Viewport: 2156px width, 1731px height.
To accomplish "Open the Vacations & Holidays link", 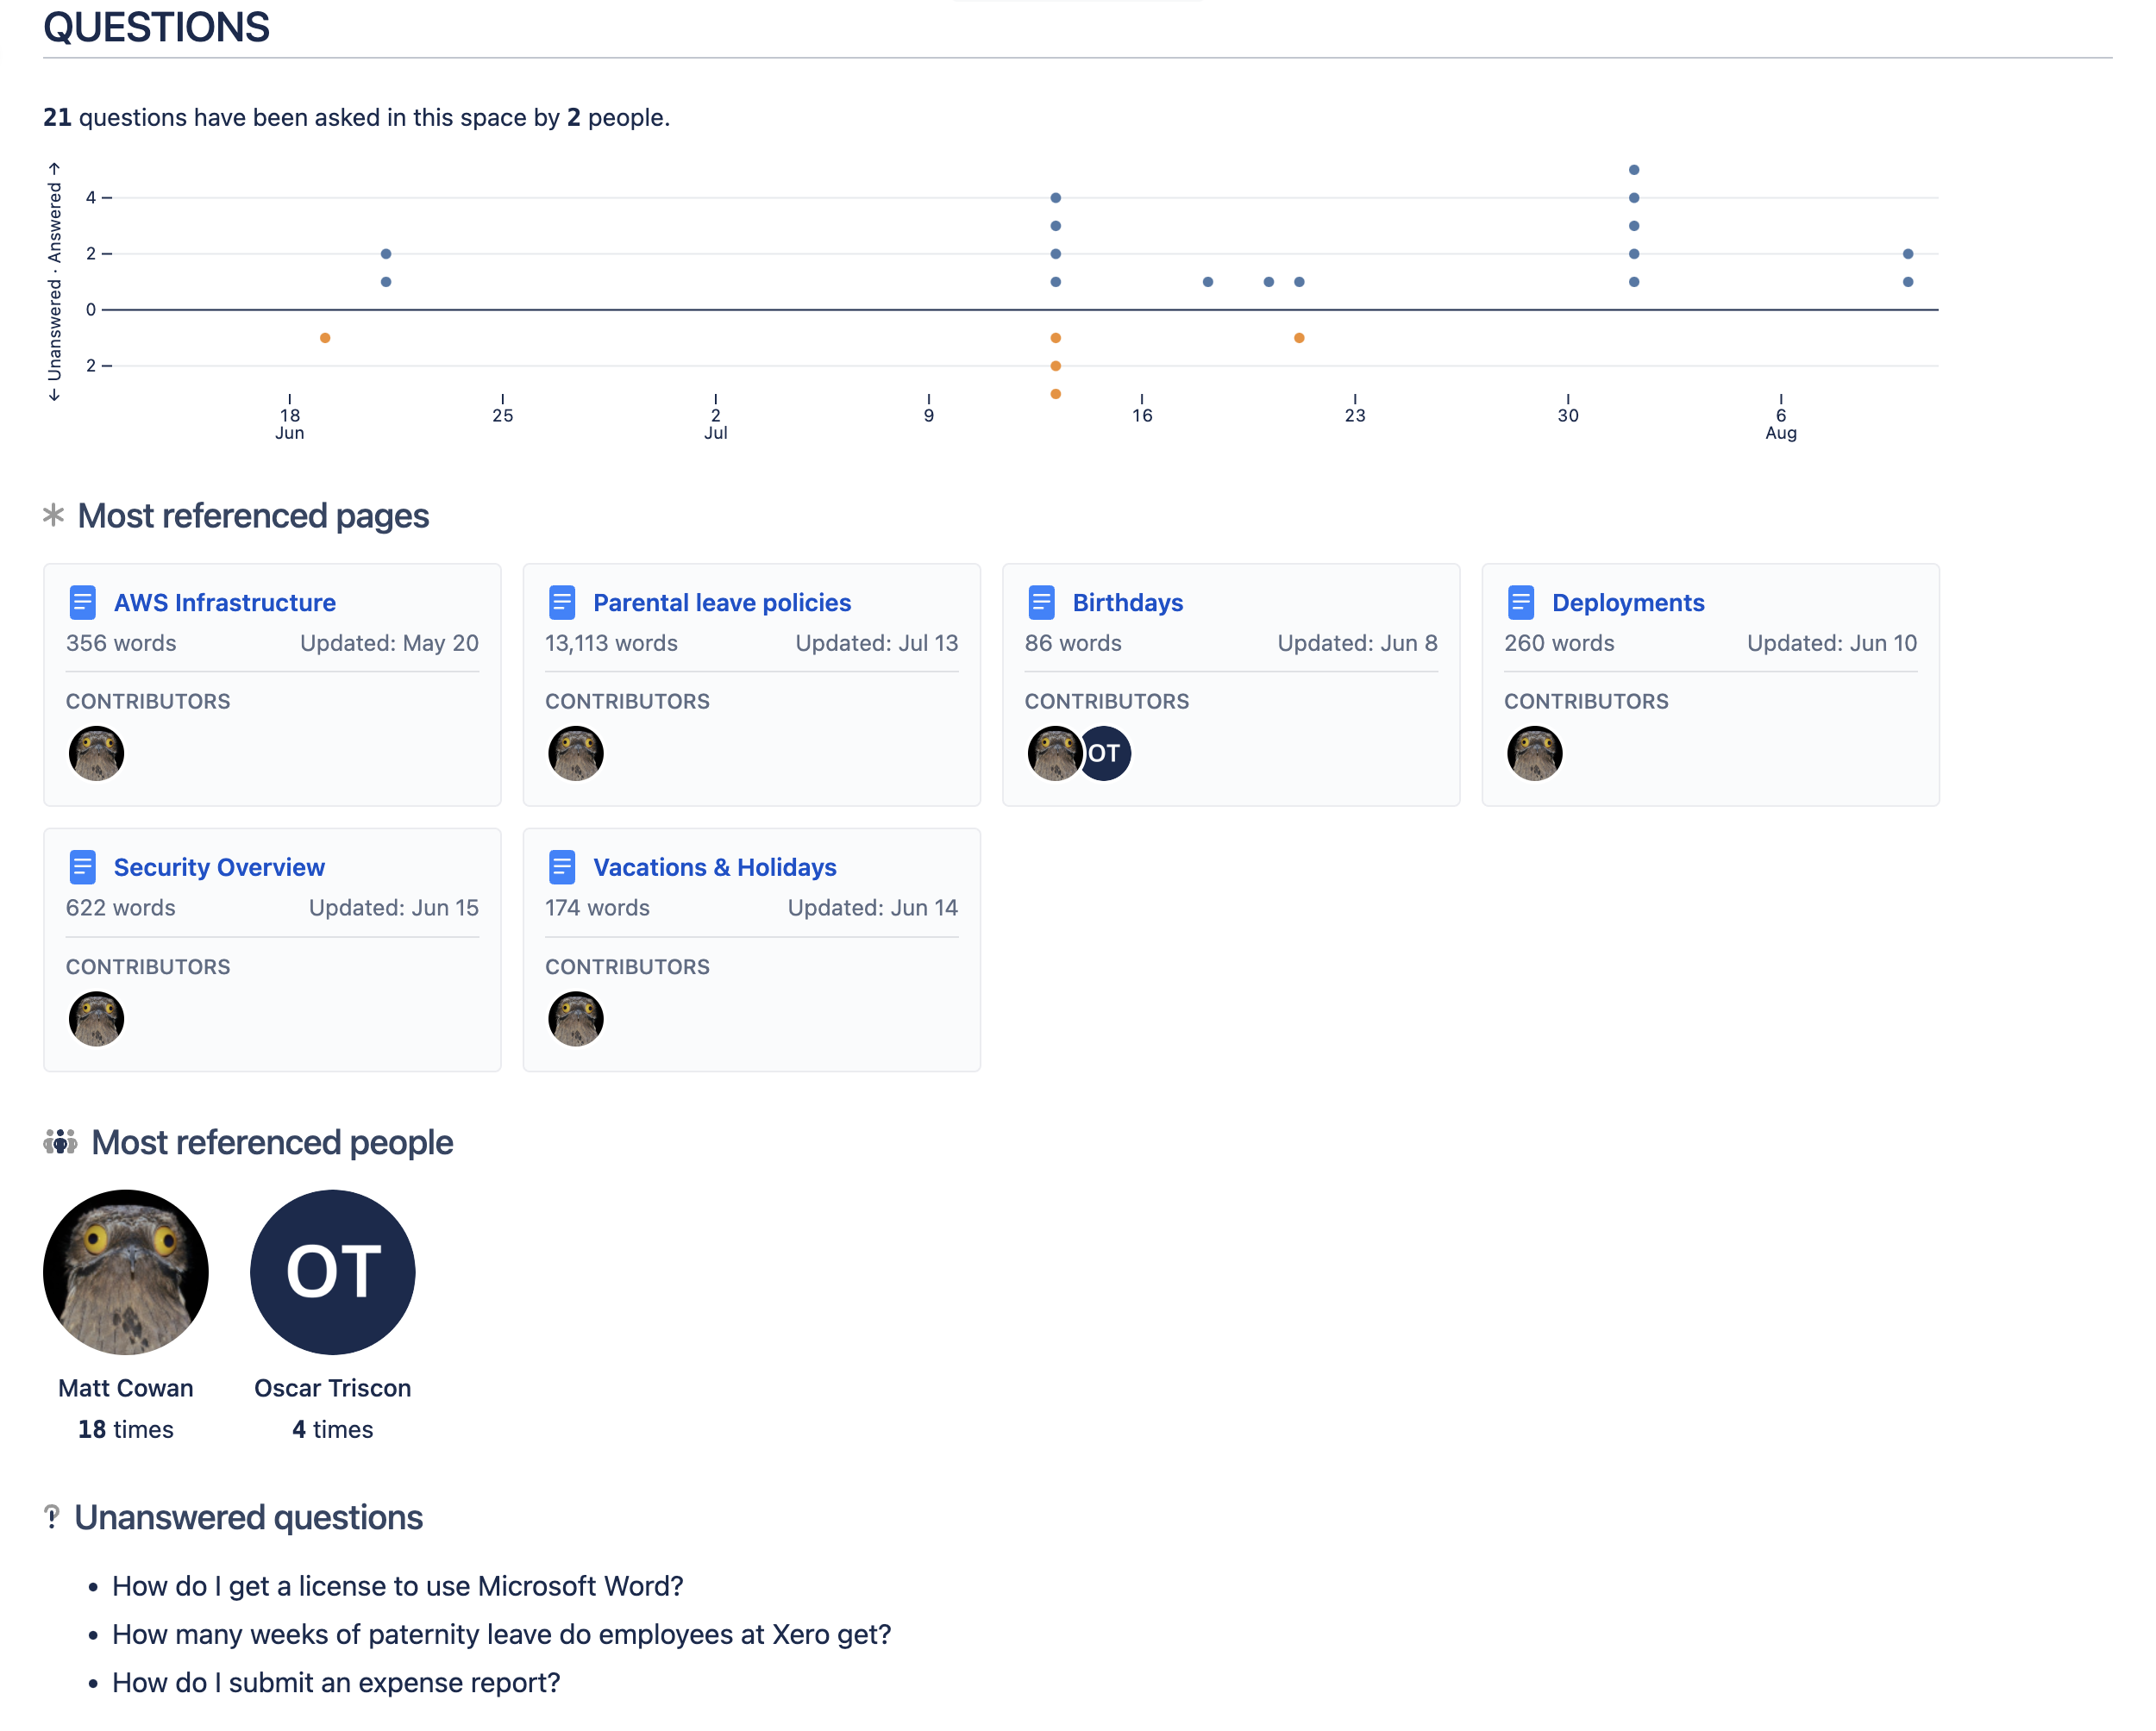I will tap(714, 867).
